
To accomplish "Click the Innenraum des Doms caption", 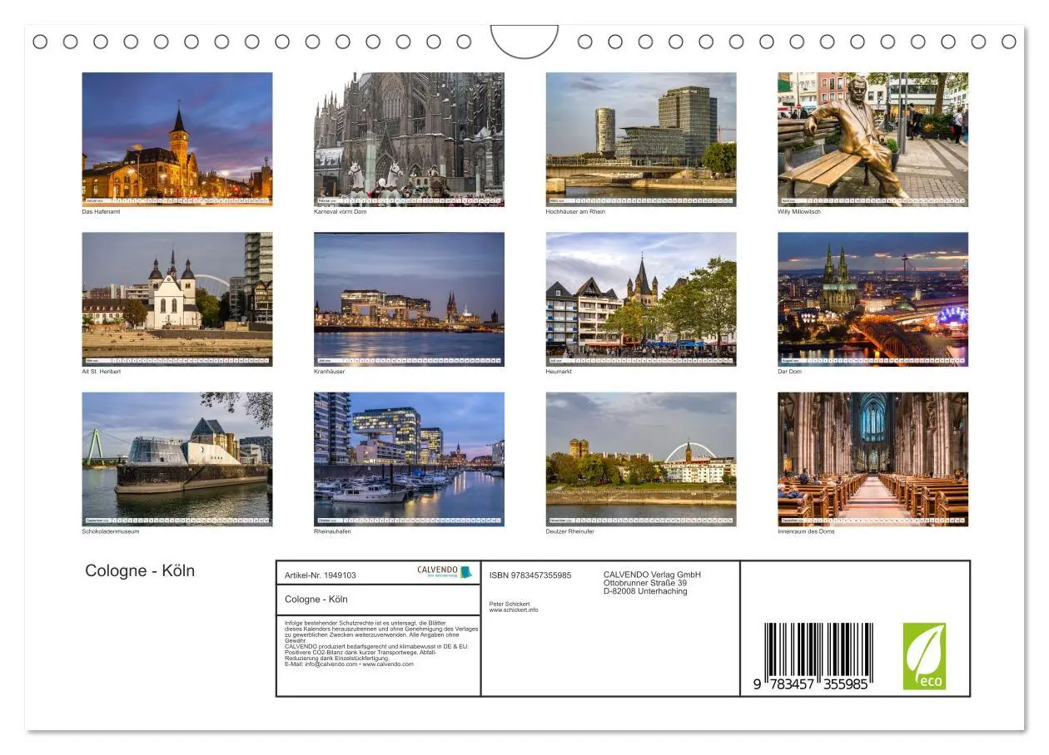I will pyautogui.click(x=806, y=531).
